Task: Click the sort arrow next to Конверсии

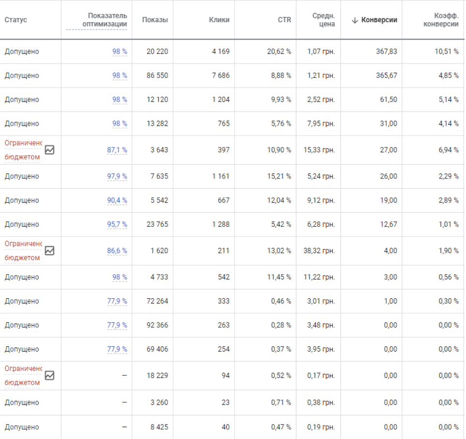Action: point(354,20)
